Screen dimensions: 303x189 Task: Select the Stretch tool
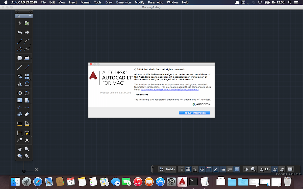pyautogui.click(x=27, y=100)
